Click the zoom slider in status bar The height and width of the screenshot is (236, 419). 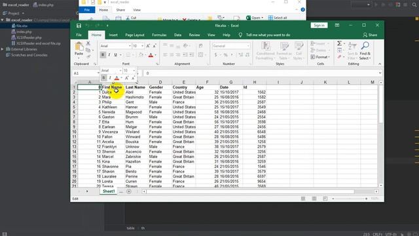tap(350, 199)
